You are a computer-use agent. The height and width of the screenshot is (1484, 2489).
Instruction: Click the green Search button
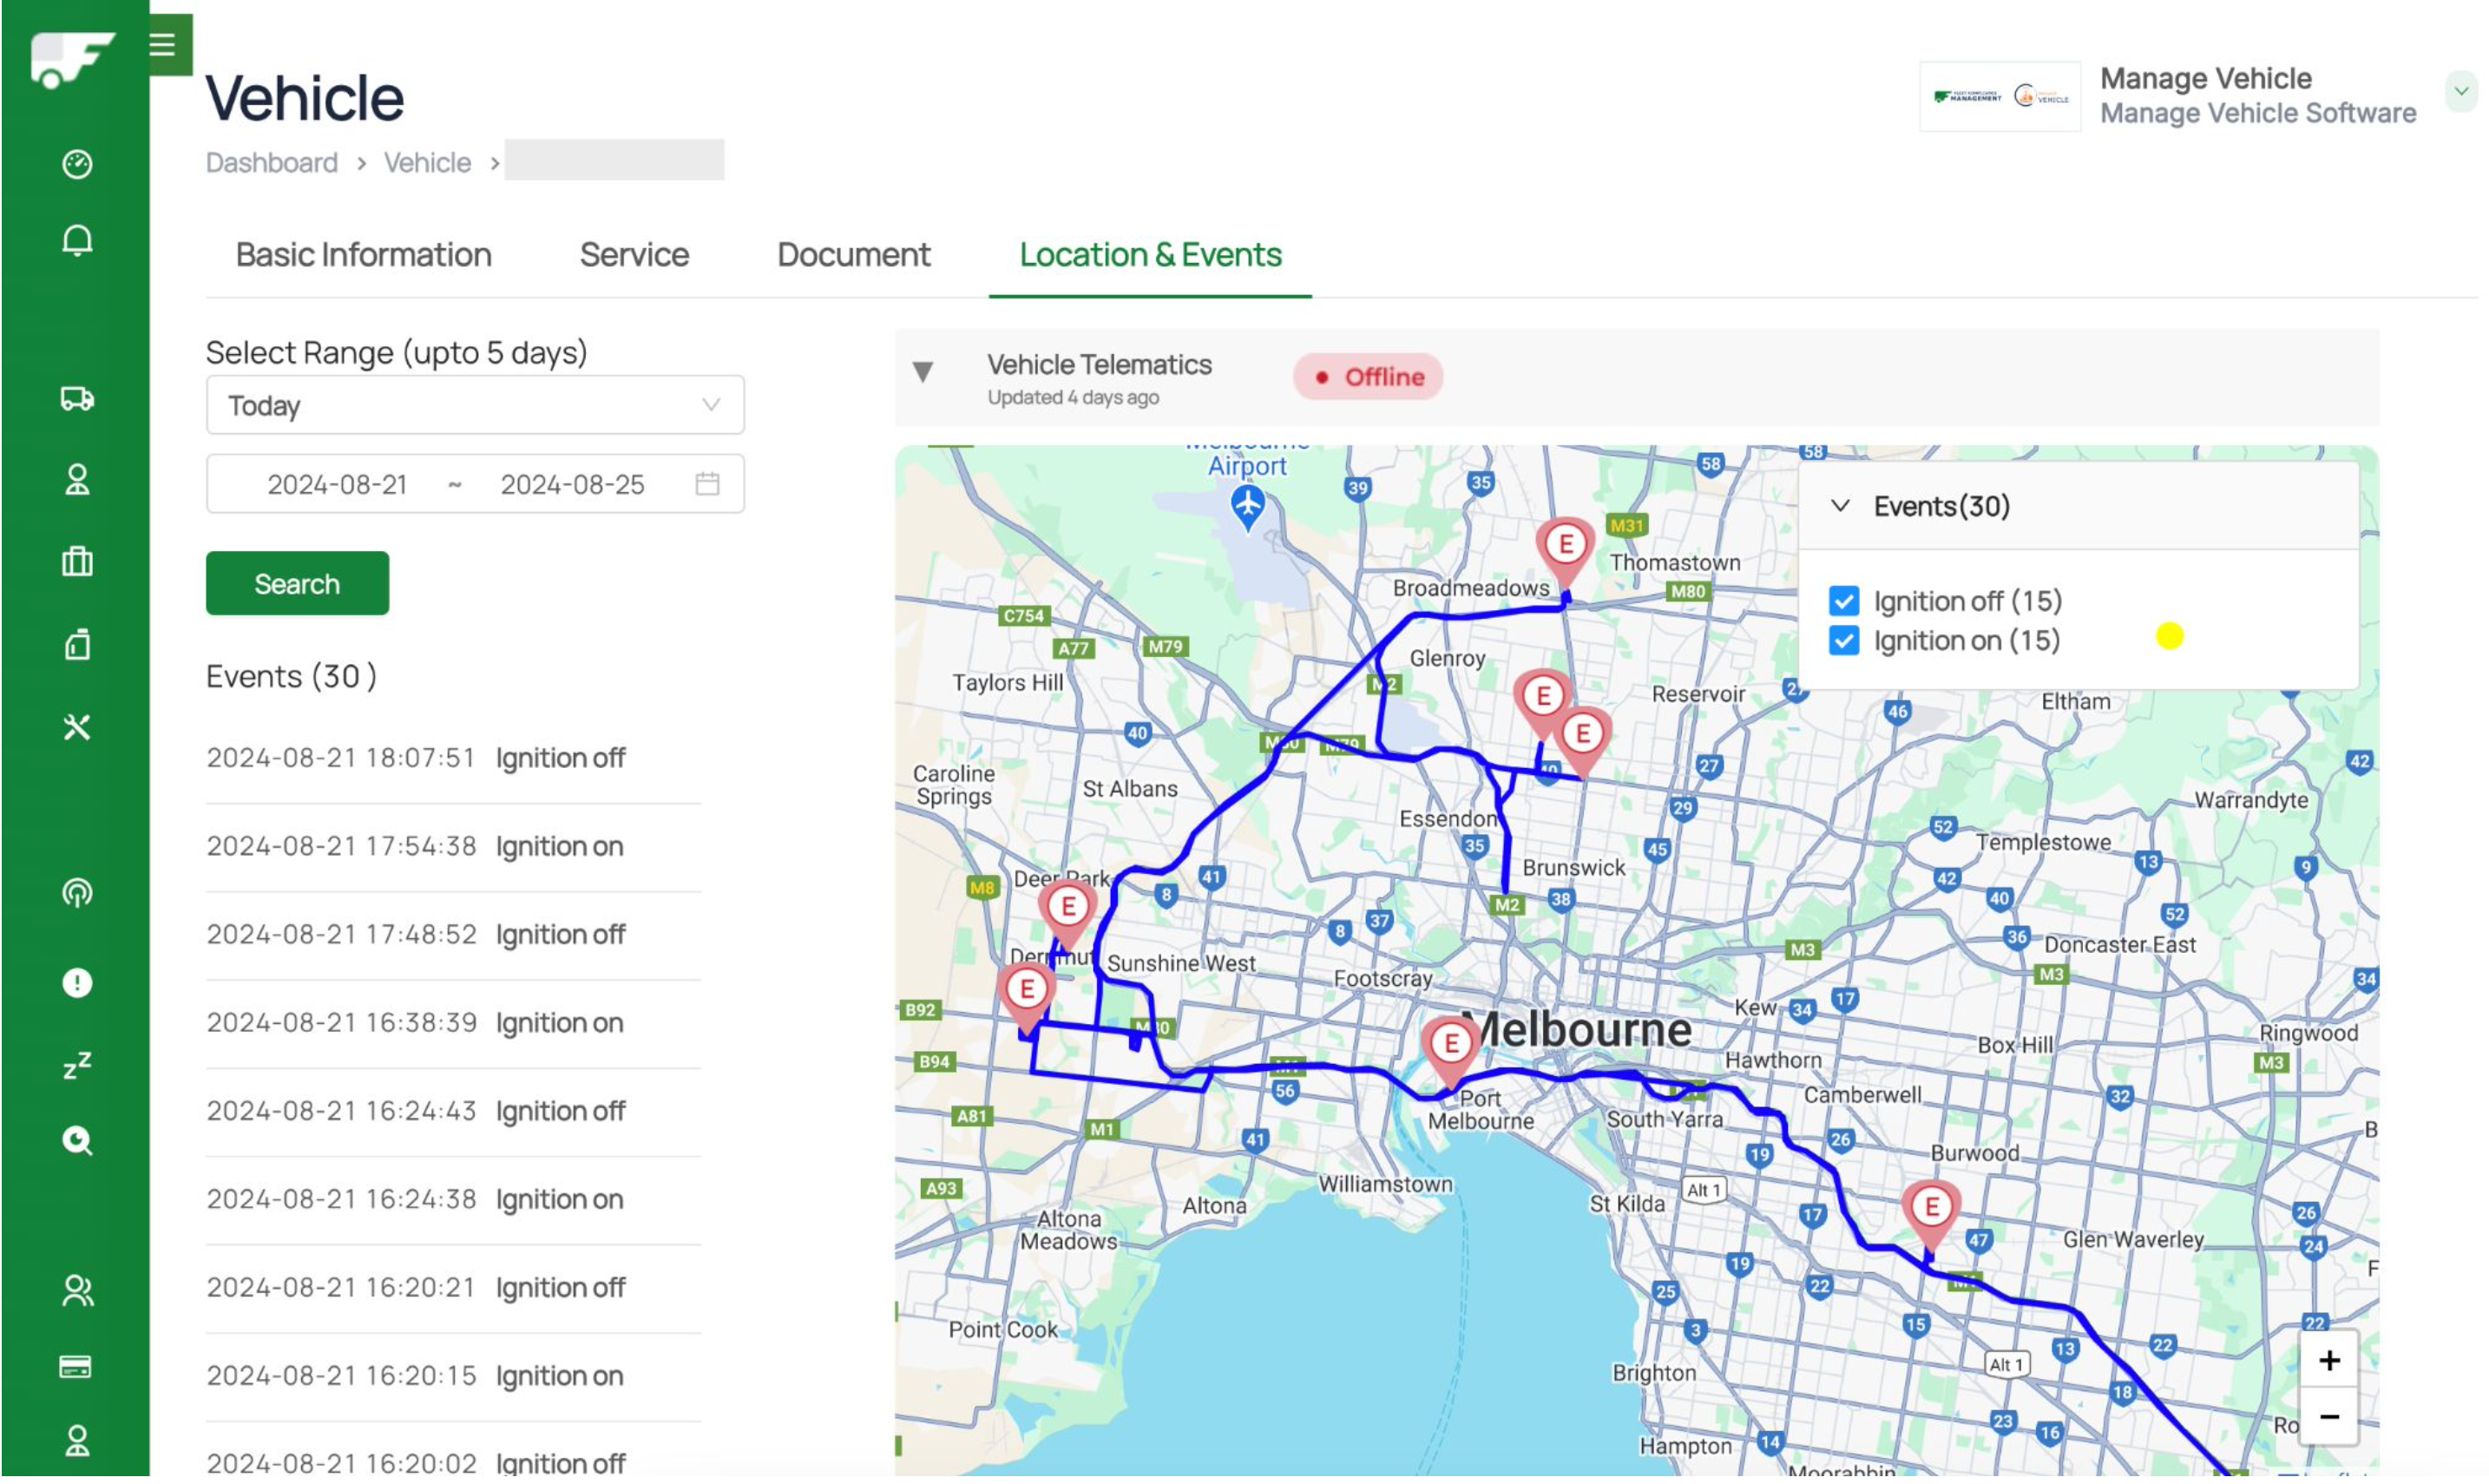tap(297, 584)
